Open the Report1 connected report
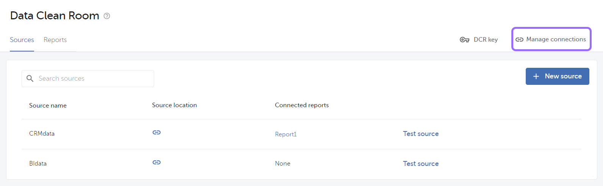This screenshot has height=186, width=603. click(x=286, y=134)
